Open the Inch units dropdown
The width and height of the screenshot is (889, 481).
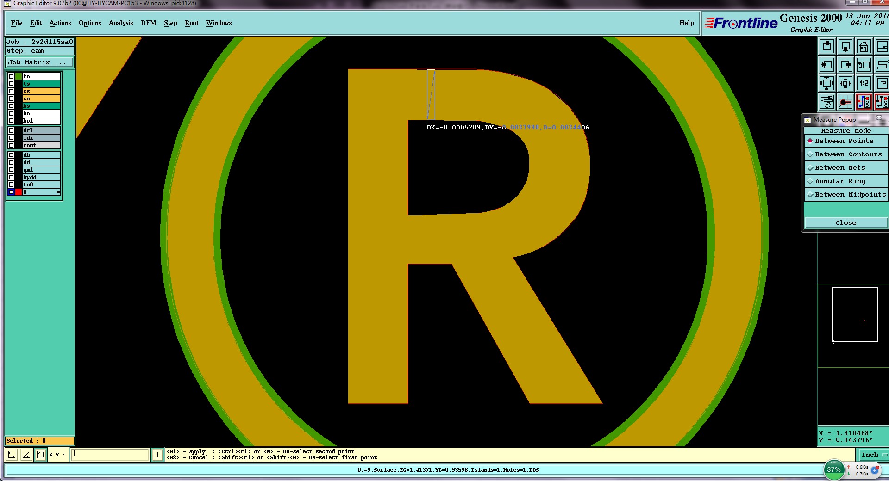click(x=873, y=455)
